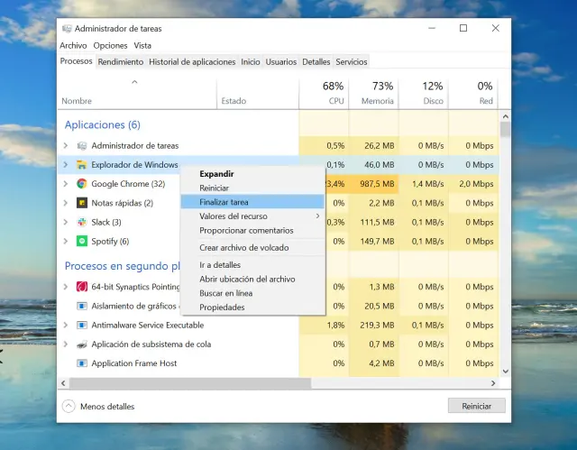
Task: Click the Antimalware Service Executable icon
Action: (81, 325)
